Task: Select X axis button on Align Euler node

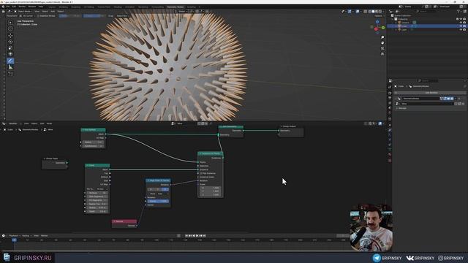Action: [151, 189]
